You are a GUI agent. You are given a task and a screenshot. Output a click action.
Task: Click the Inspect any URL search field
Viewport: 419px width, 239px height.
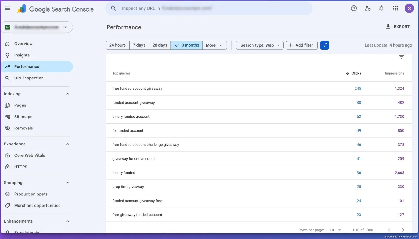(x=209, y=8)
